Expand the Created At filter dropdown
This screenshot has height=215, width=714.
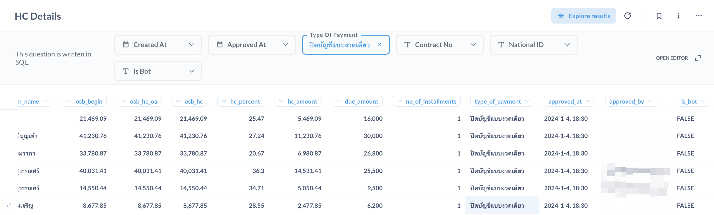click(192, 45)
